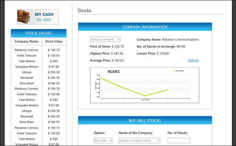Click the My Cash Rs. 5000 panel
The height and width of the screenshot is (146, 236).
[38, 17]
